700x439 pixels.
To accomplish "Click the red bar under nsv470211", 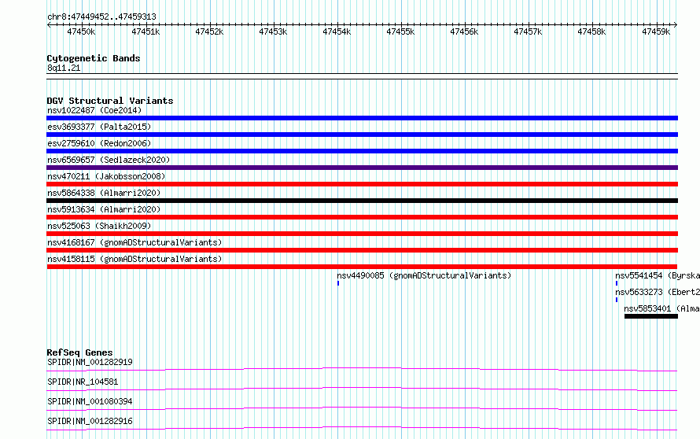I will coord(362,184).
